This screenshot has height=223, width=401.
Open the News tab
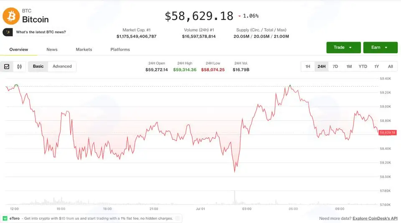click(52, 50)
